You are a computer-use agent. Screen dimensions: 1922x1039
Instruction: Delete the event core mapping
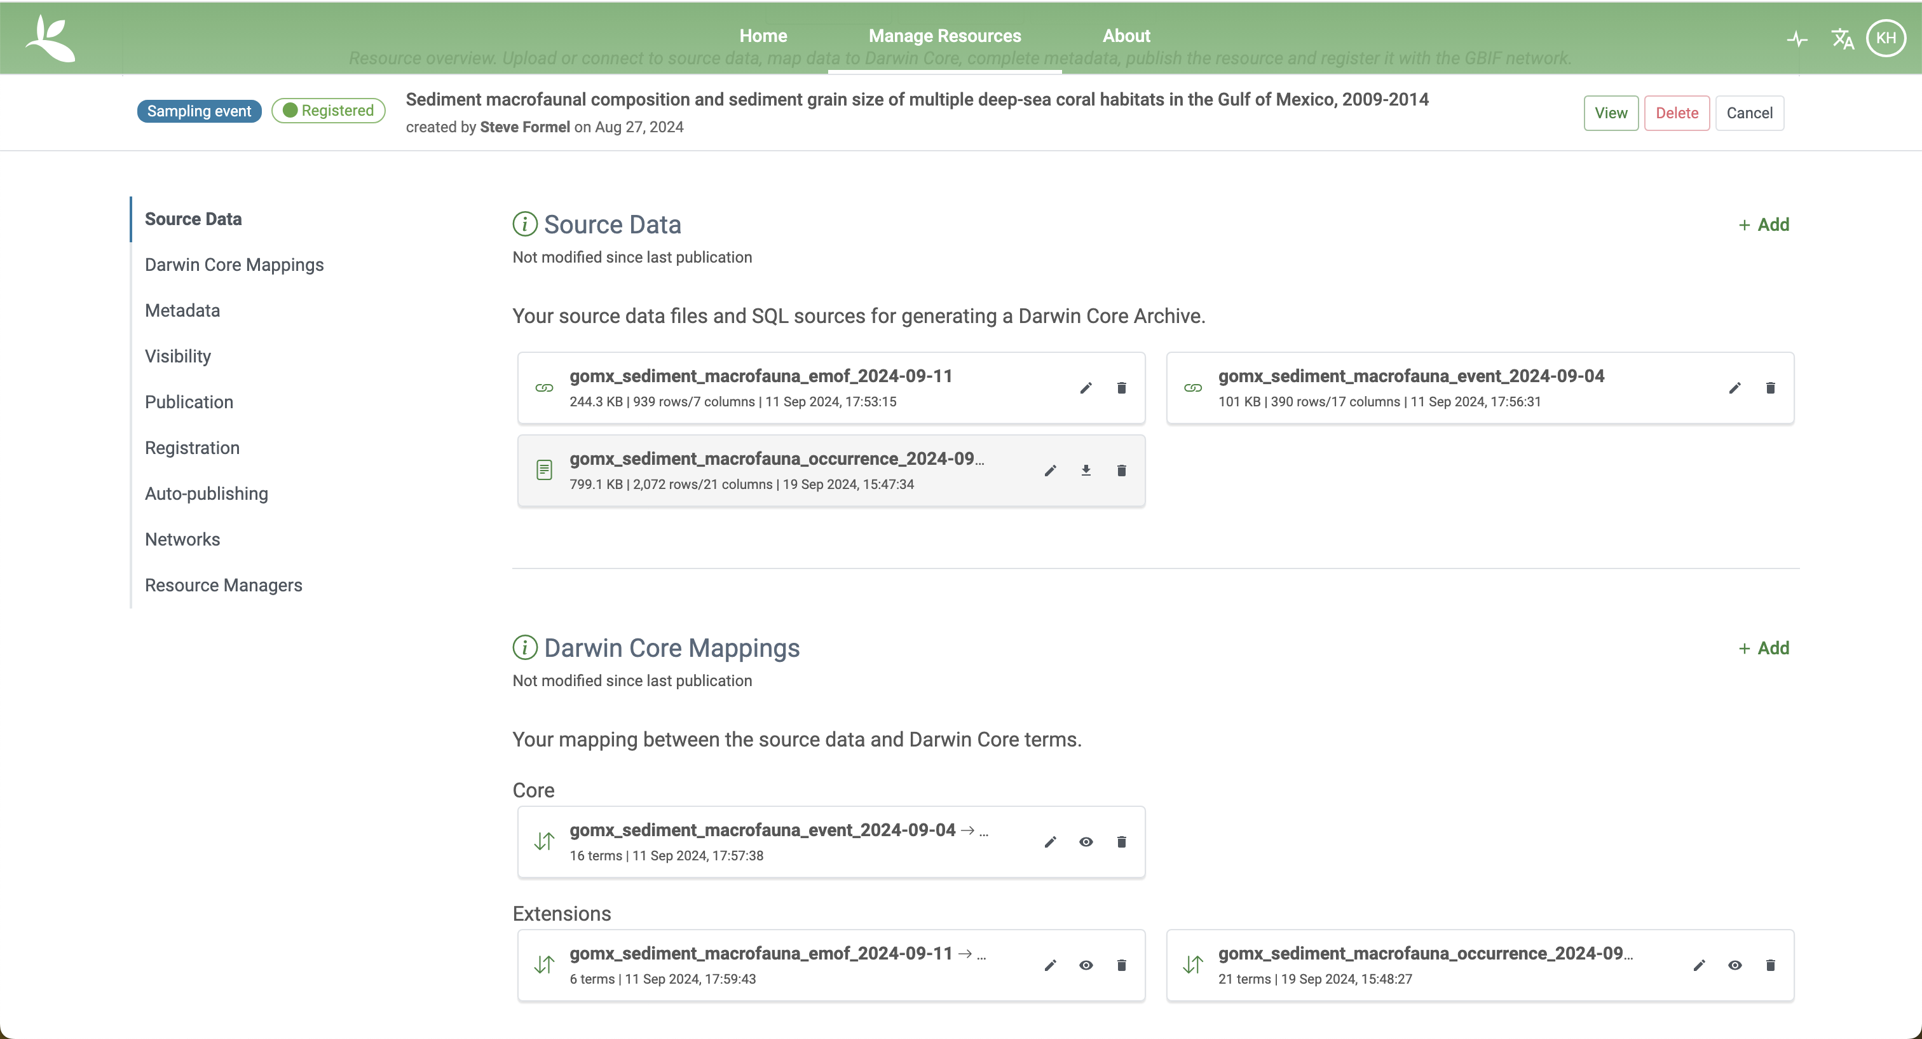(1121, 842)
